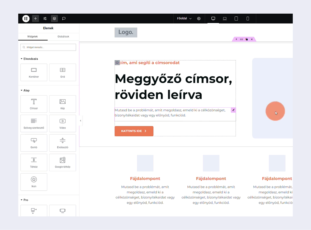Open page settings gear icon

tap(199, 18)
